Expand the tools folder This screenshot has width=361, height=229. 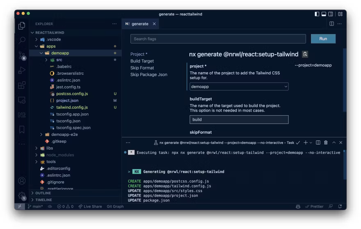(x=37, y=162)
